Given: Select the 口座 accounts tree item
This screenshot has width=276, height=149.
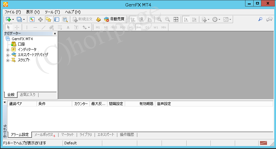Looking at the screenshot, I should (x=21, y=44).
